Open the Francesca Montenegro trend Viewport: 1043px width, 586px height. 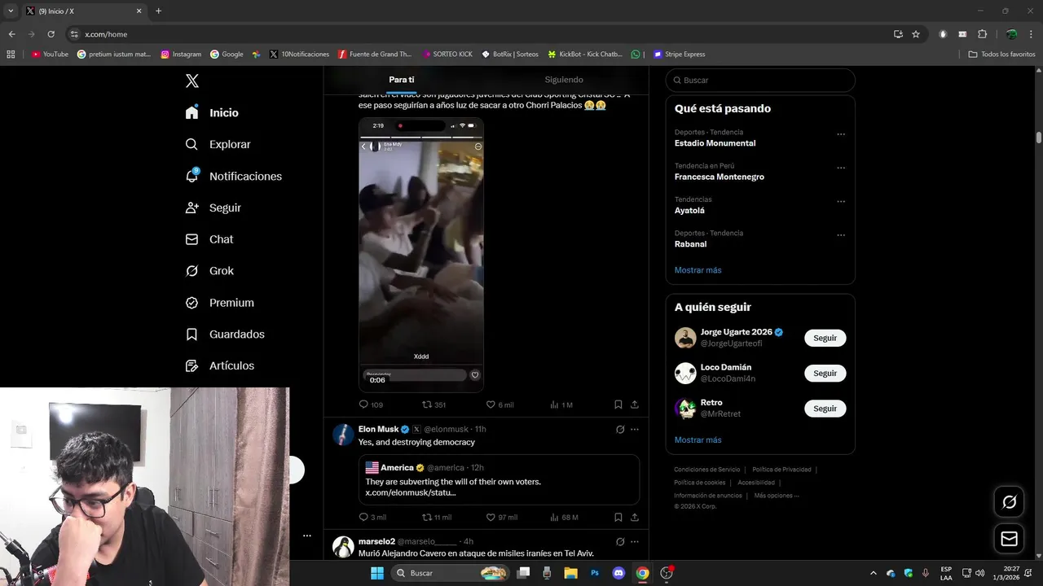(x=719, y=177)
